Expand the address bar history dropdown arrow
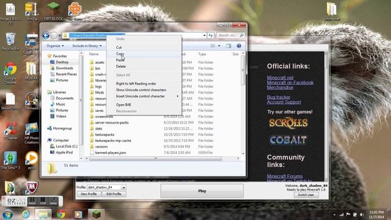The height and width of the screenshot is (220, 391). click(205, 35)
